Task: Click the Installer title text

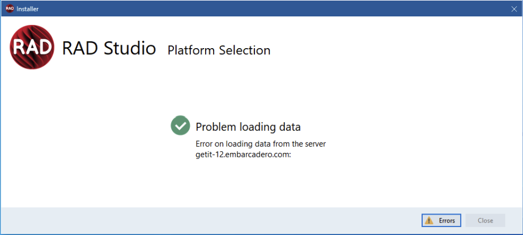Action: (x=27, y=9)
